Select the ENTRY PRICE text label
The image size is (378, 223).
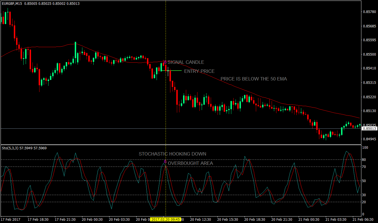pyautogui.click(x=199, y=71)
